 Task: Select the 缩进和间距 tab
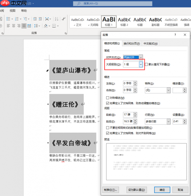pos(112,43)
